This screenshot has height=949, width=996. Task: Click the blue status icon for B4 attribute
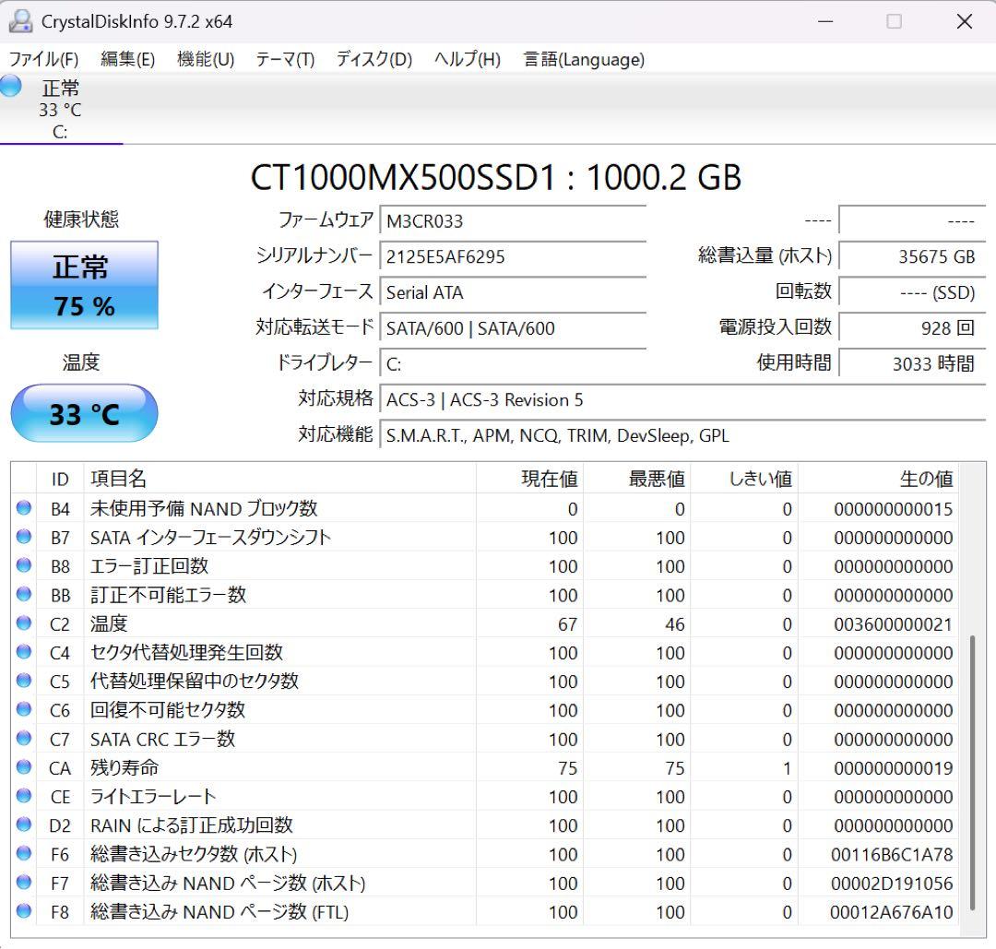pos(24,508)
